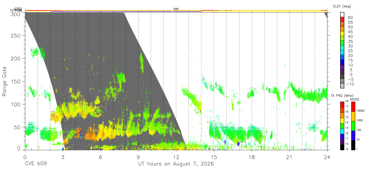368x170 pixels.
Task: Click the "UT hours on August 7, 2026" axis title
Action: point(176,164)
